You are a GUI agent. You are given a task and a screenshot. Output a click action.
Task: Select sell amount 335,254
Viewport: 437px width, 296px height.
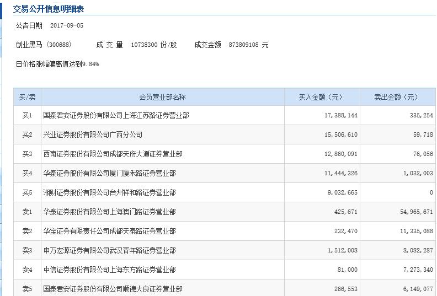[x=422, y=115]
